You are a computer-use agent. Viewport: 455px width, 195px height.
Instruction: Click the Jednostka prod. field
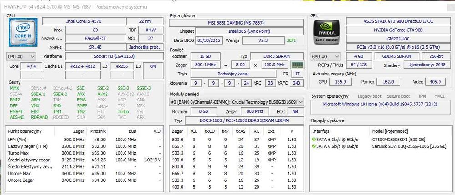coord(145,47)
